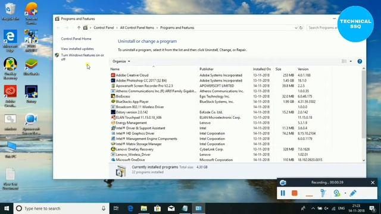Image resolution: width=381 pixels, height=214 pixels.
Task: Select Microsoft OneDrive icon in list
Action: [113, 160]
